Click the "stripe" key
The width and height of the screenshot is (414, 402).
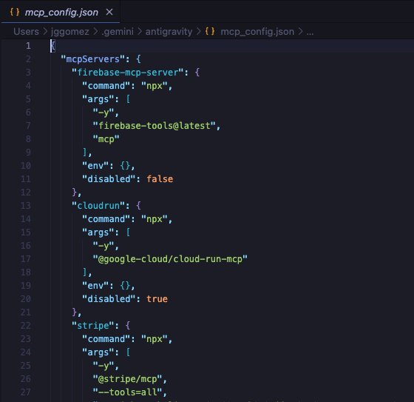93,325
